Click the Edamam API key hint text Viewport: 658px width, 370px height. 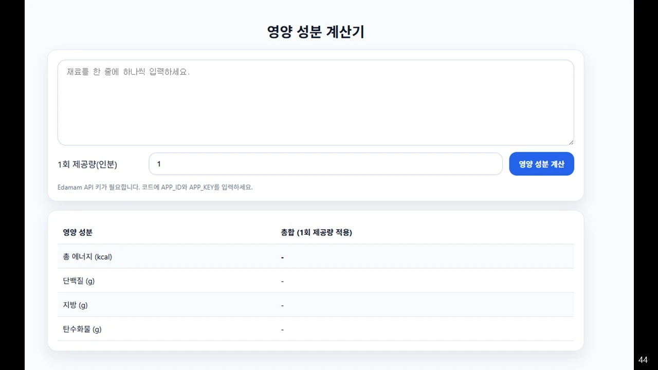155,187
